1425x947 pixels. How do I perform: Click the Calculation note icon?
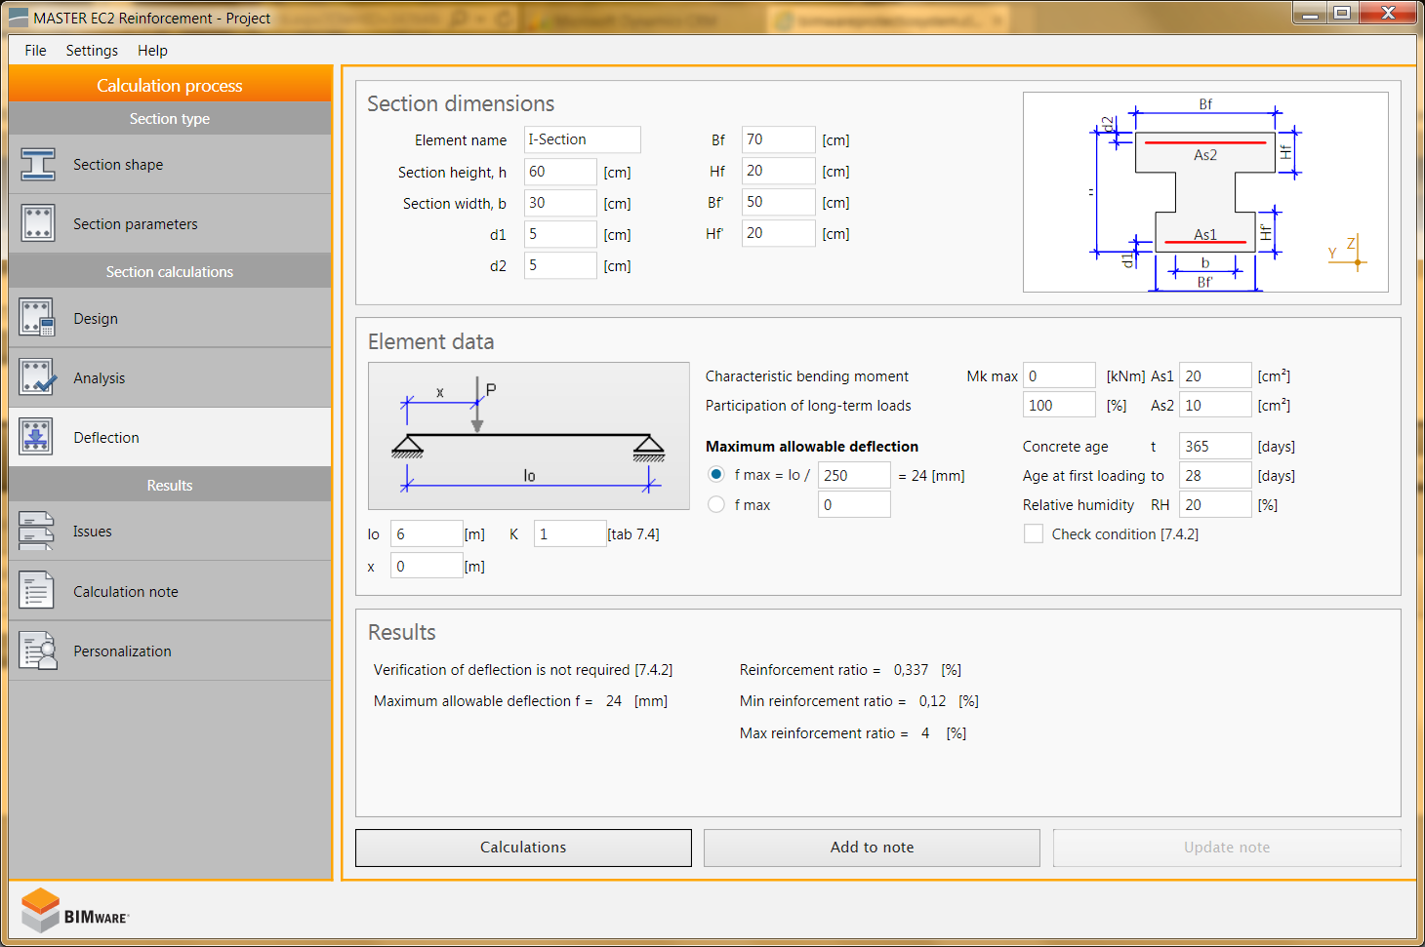click(38, 591)
